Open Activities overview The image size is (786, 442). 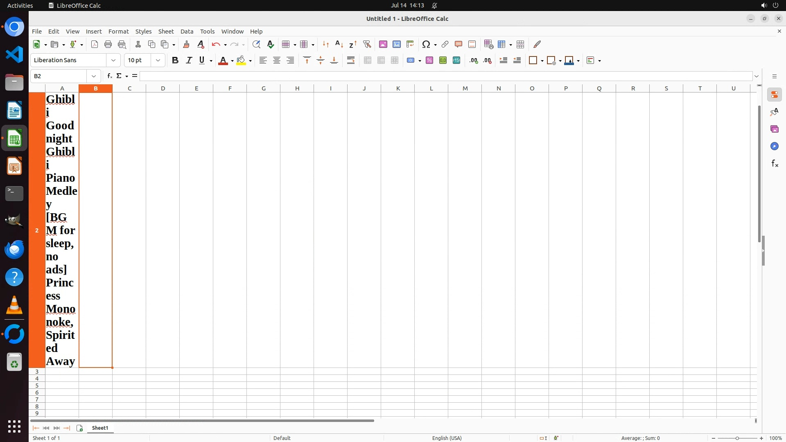[20, 5]
